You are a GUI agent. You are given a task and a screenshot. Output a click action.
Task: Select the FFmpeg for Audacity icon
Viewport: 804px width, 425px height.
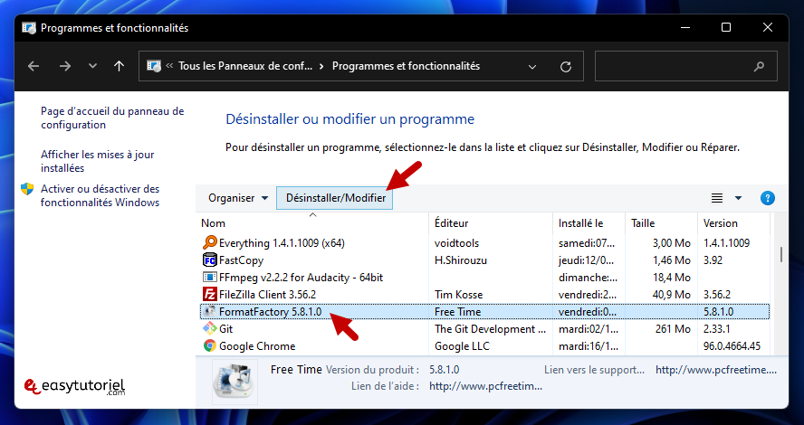(210, 278)
